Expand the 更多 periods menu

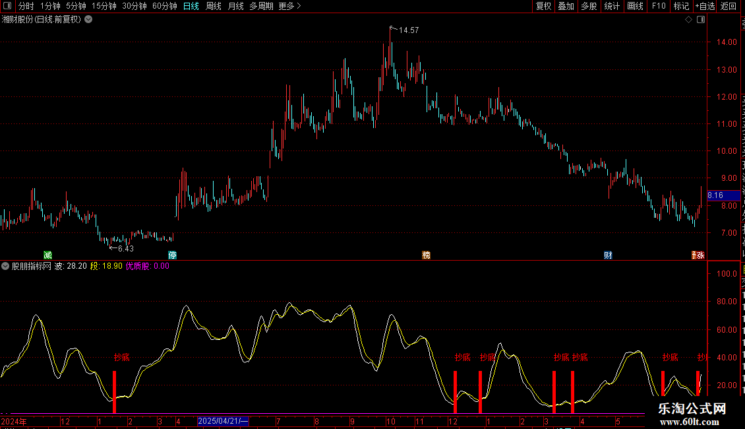point(290,6)
